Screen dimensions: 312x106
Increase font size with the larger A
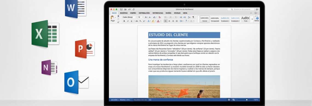[x=146, y=17]
